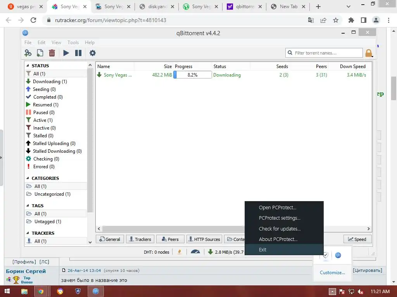Click alternative speed limits speedometer icon

195,252
